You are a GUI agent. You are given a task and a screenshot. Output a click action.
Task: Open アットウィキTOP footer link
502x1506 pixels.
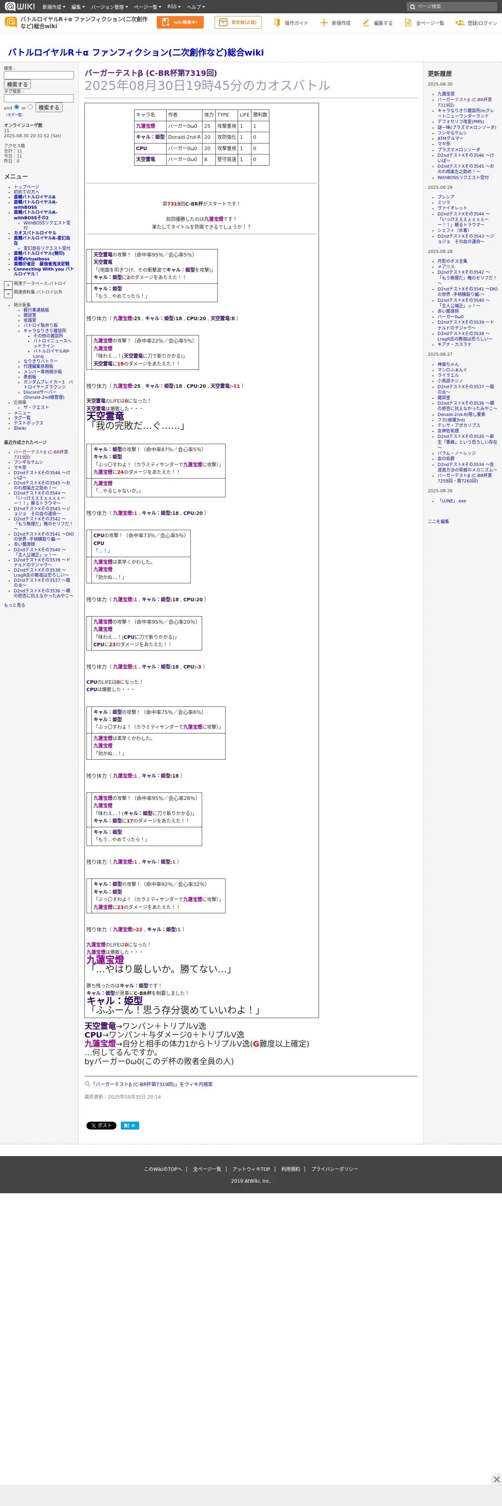point(251,1169)
